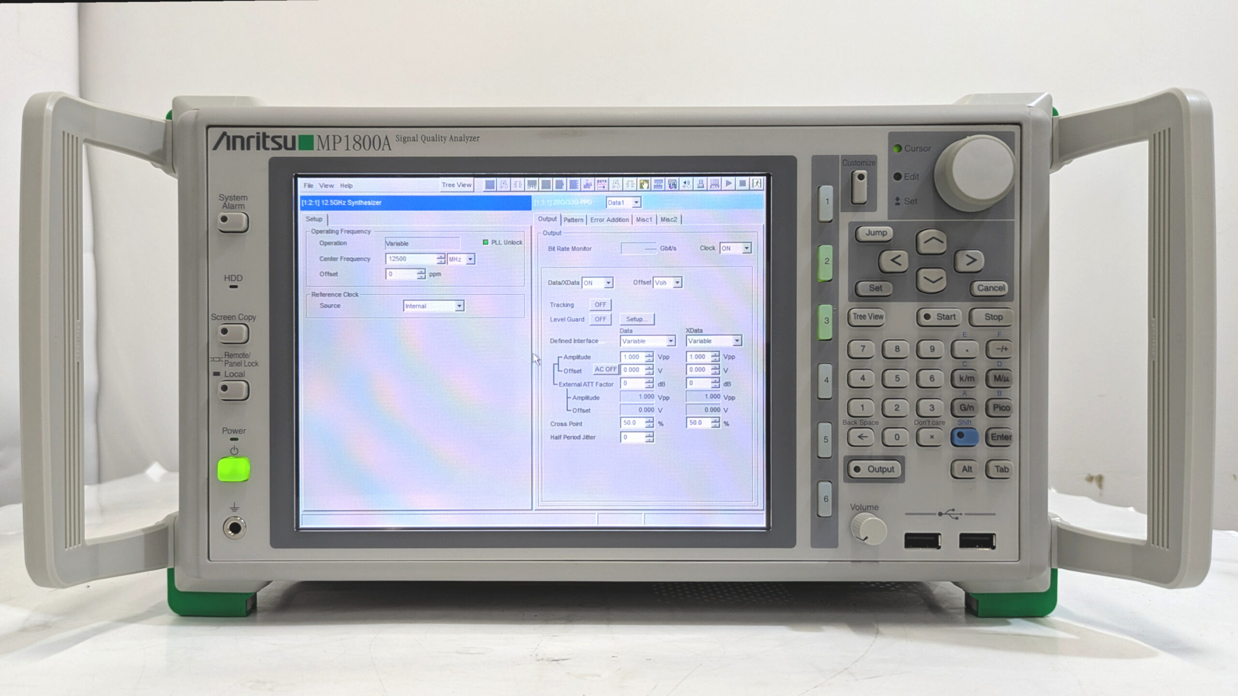Click the running-man exit toolbar icon
Image resolution: width=1238 pixels, height=696 pixels.
click(757, 184)
